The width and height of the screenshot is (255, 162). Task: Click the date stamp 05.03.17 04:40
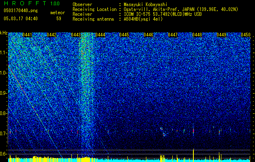[21, 19]
